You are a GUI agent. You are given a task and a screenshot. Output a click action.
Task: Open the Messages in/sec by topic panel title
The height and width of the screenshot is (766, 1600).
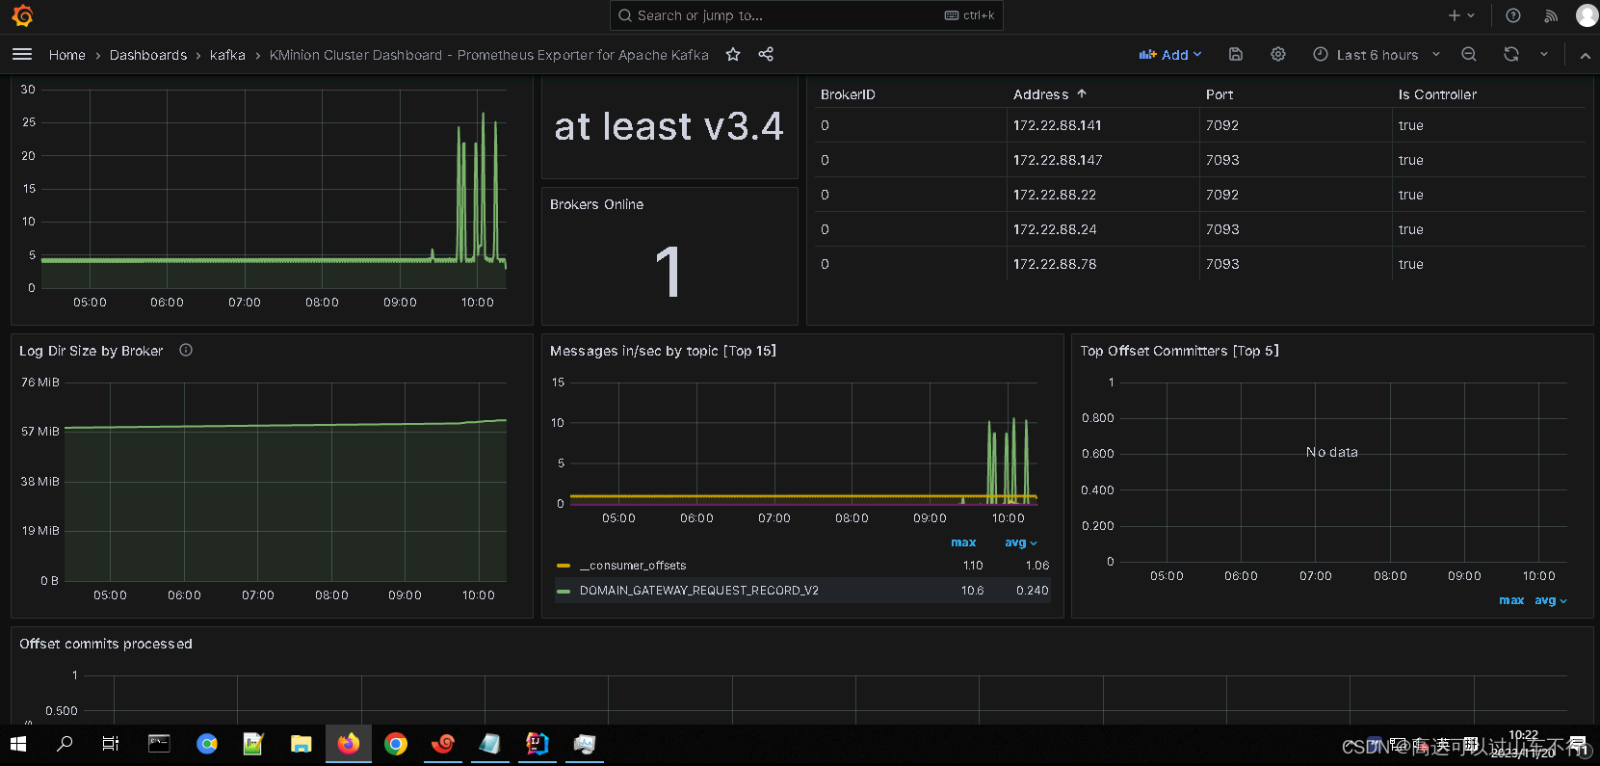663,351
